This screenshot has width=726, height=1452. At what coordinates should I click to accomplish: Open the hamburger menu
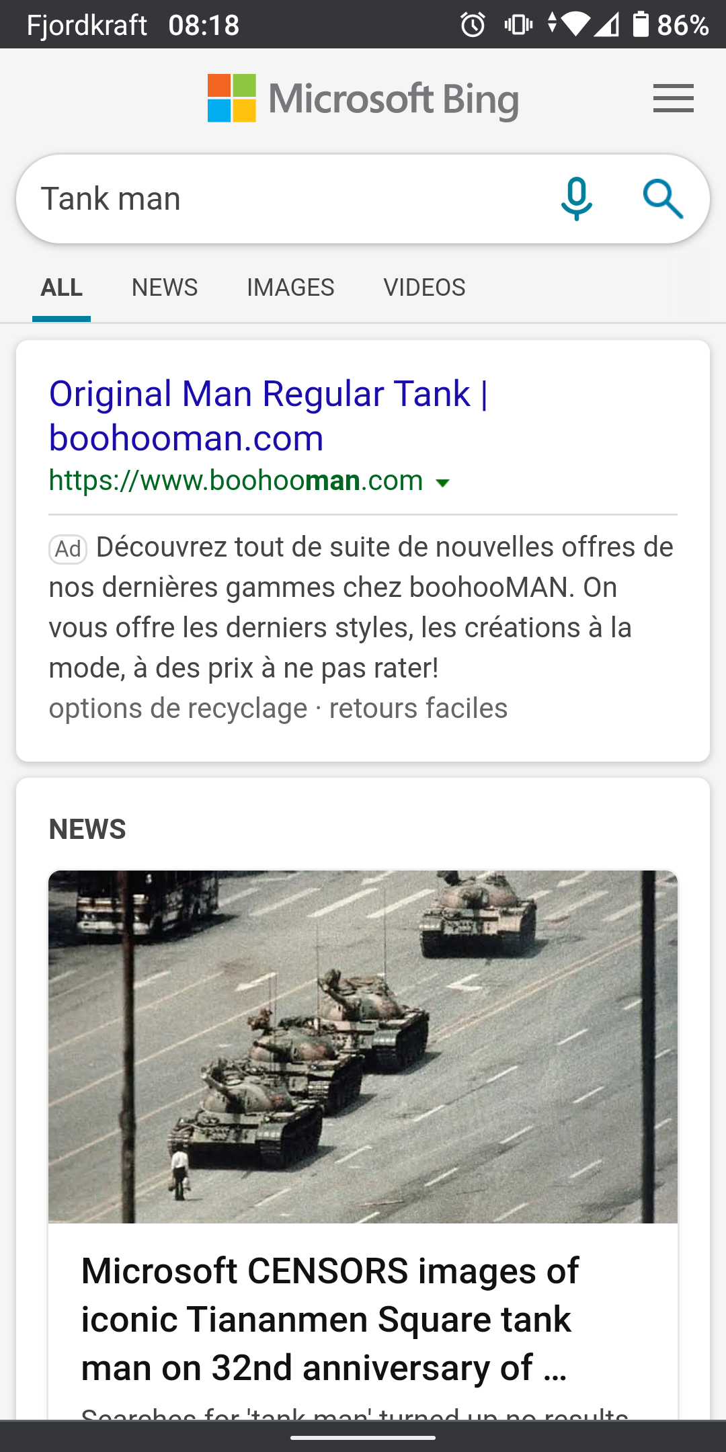[x=673, y=98]
